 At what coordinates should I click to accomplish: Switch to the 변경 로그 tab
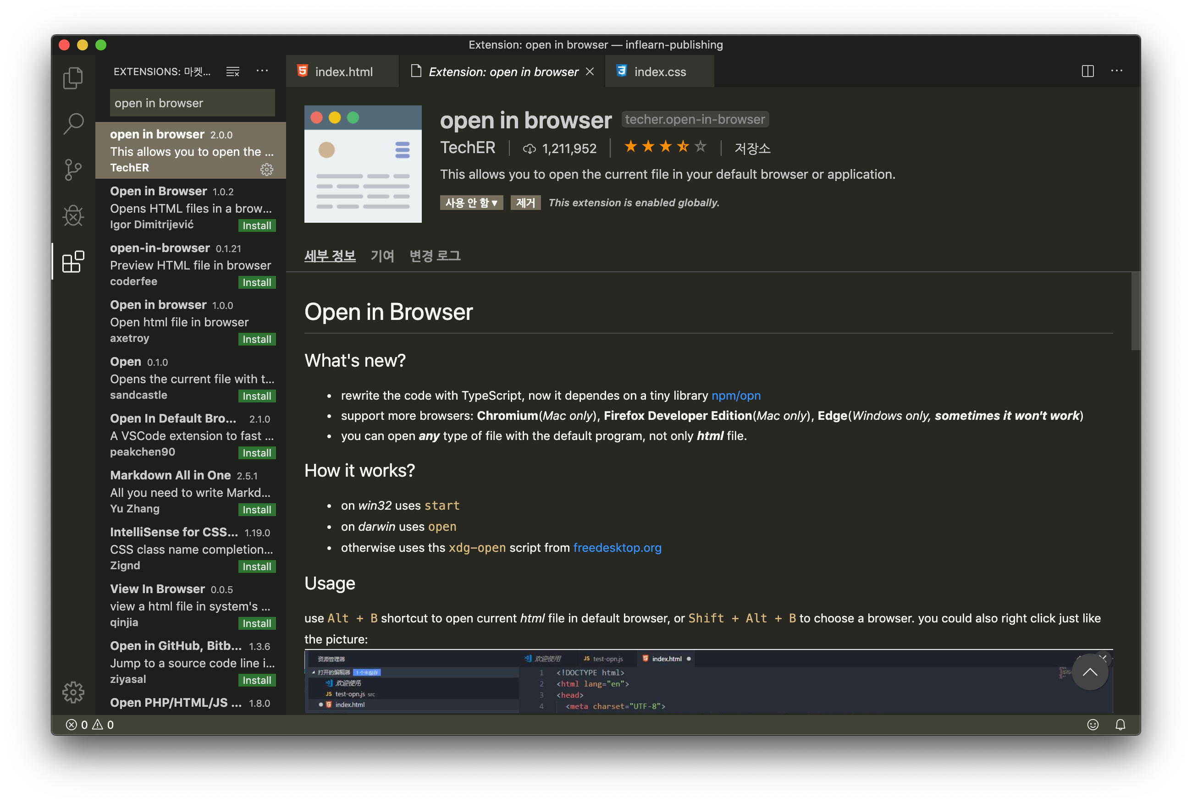click(434, 256)
